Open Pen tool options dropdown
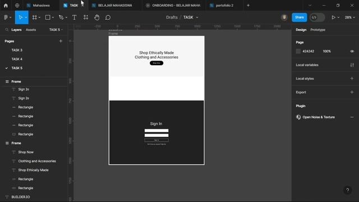Viewport: 359px width, 202px height. pyautogui.click(x=66, y=17)
